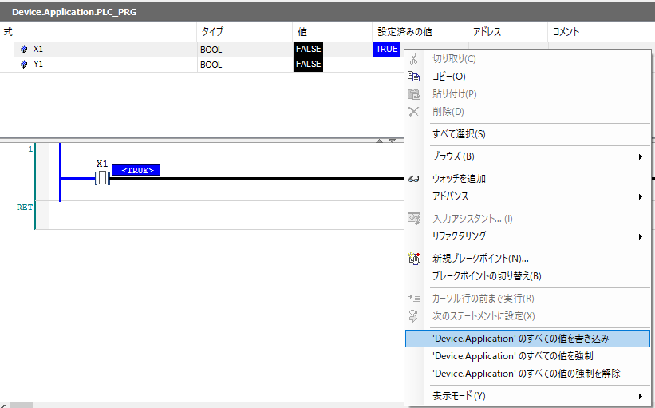Viewport: 655px width, 408px height.
Task: Click the タイプ column header
Action: point(245,32)
